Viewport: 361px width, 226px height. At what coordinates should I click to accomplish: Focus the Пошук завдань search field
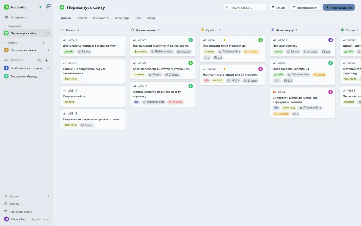(x=245, y=7)
